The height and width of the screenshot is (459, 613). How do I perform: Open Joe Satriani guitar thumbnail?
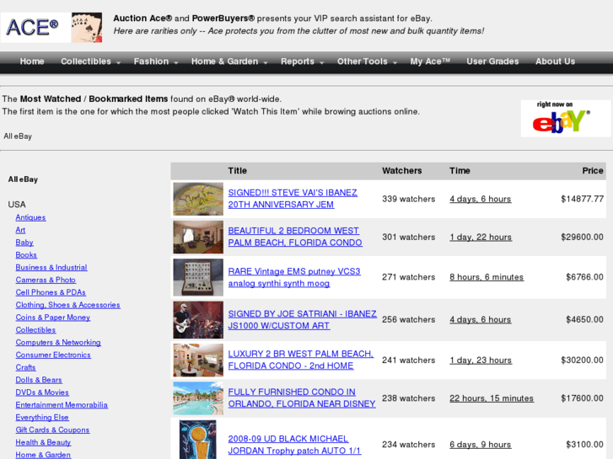click(x=198, y=319)
